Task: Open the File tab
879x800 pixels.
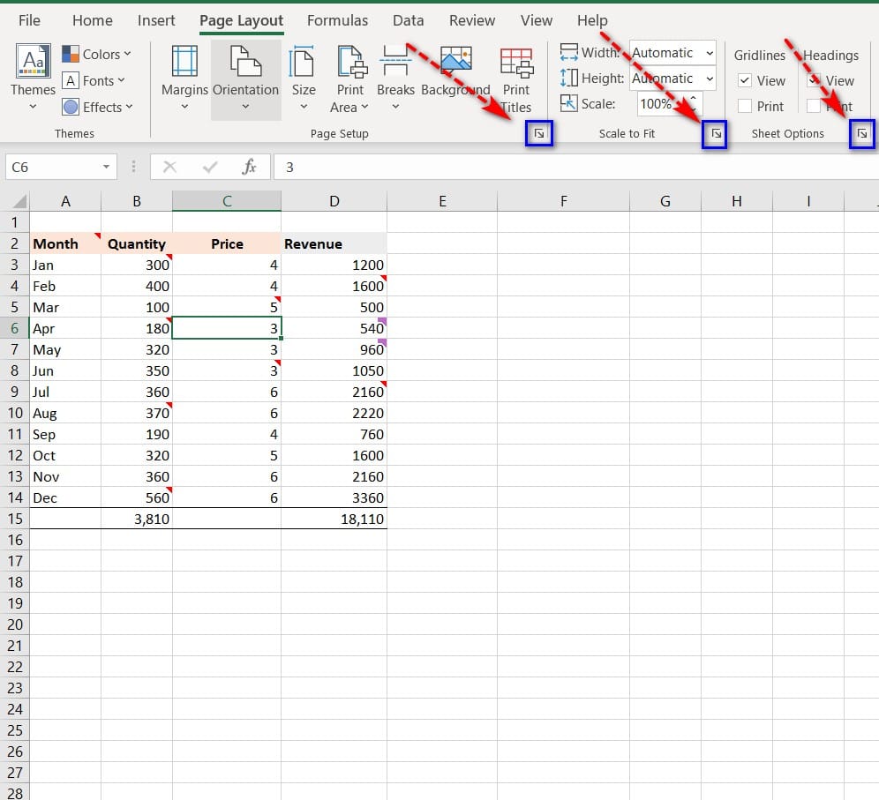Action: [29, 21]
